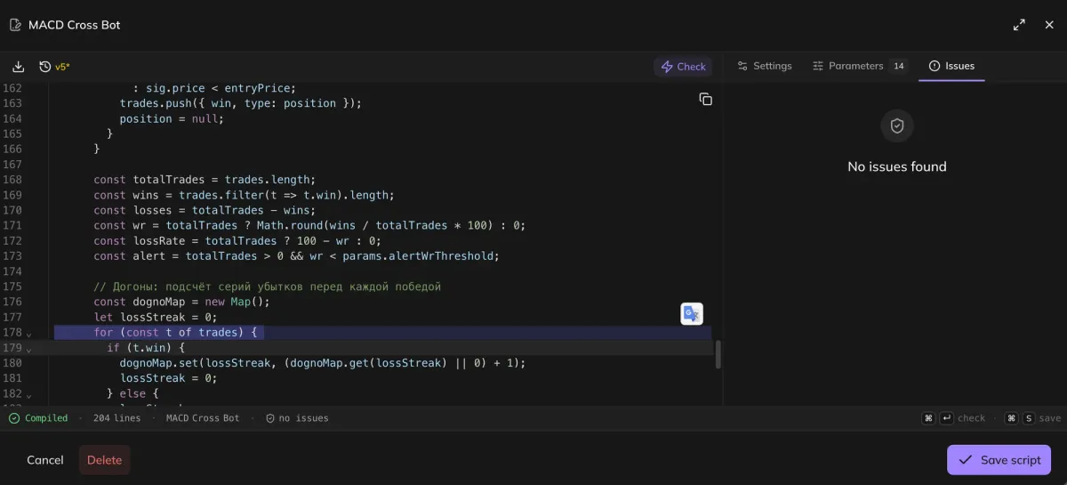Select the Issues tab
The width and height of the screenshot is (1067, 485).
[x=951, y=66]
